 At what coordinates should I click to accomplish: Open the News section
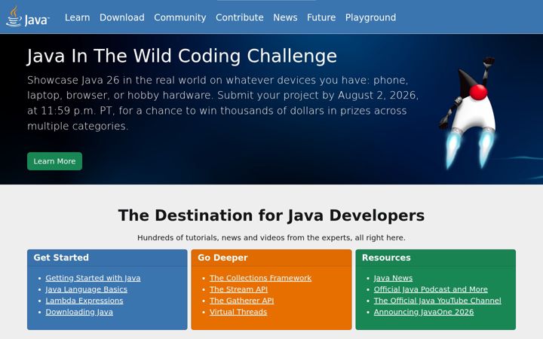click(285, 17)
